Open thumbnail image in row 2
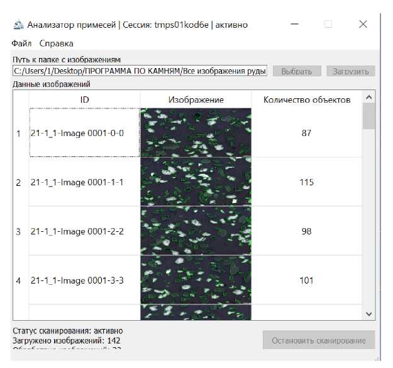 196,182
